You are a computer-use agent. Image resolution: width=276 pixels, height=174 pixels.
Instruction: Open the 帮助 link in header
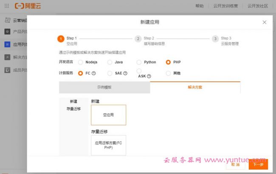click(x=199, y=6)
